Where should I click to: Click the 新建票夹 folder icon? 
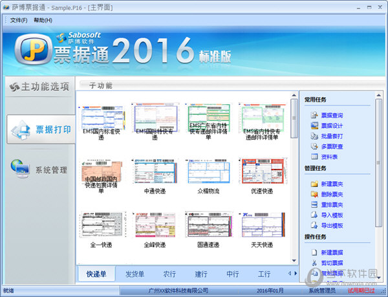[314, 184]
